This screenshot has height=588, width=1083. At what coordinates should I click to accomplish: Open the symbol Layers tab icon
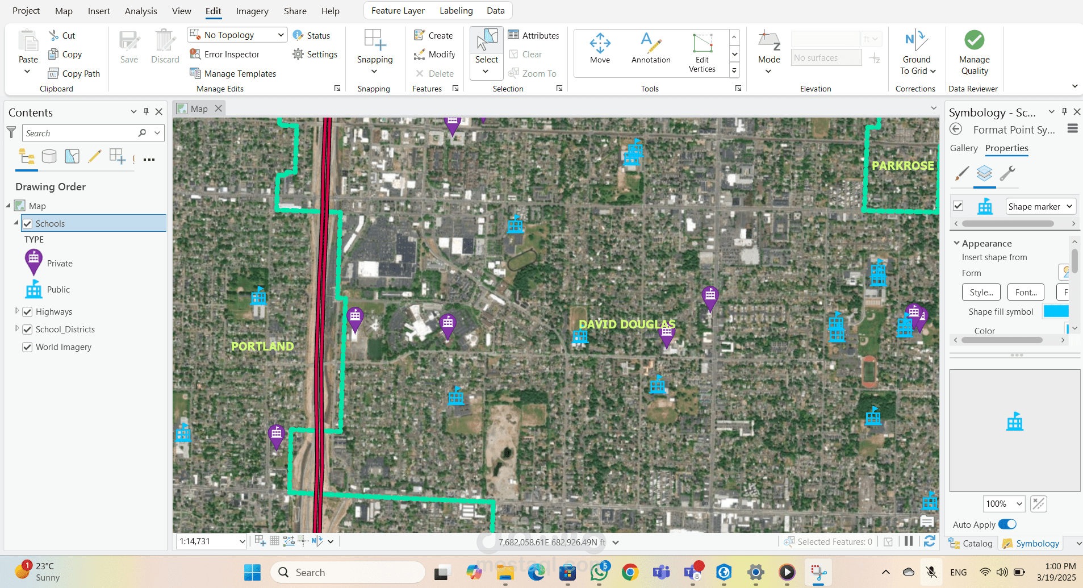point(984,173)
